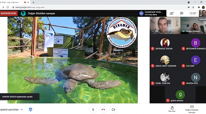This screenshot has height=114, width=206.
Task: Click the presenter avatar beside Doğan Sözbilen sunuyor
Action: [23, 13]
